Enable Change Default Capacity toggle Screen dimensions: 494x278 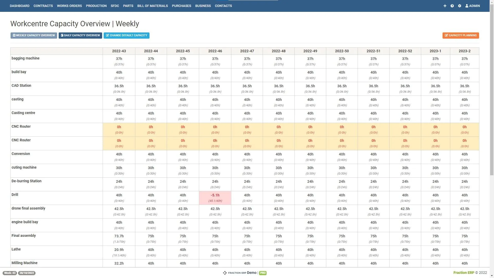pos(127,35)
